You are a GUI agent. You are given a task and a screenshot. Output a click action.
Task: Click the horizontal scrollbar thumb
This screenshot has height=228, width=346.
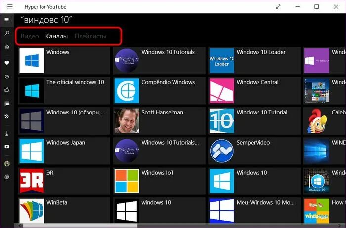[80, 226]
